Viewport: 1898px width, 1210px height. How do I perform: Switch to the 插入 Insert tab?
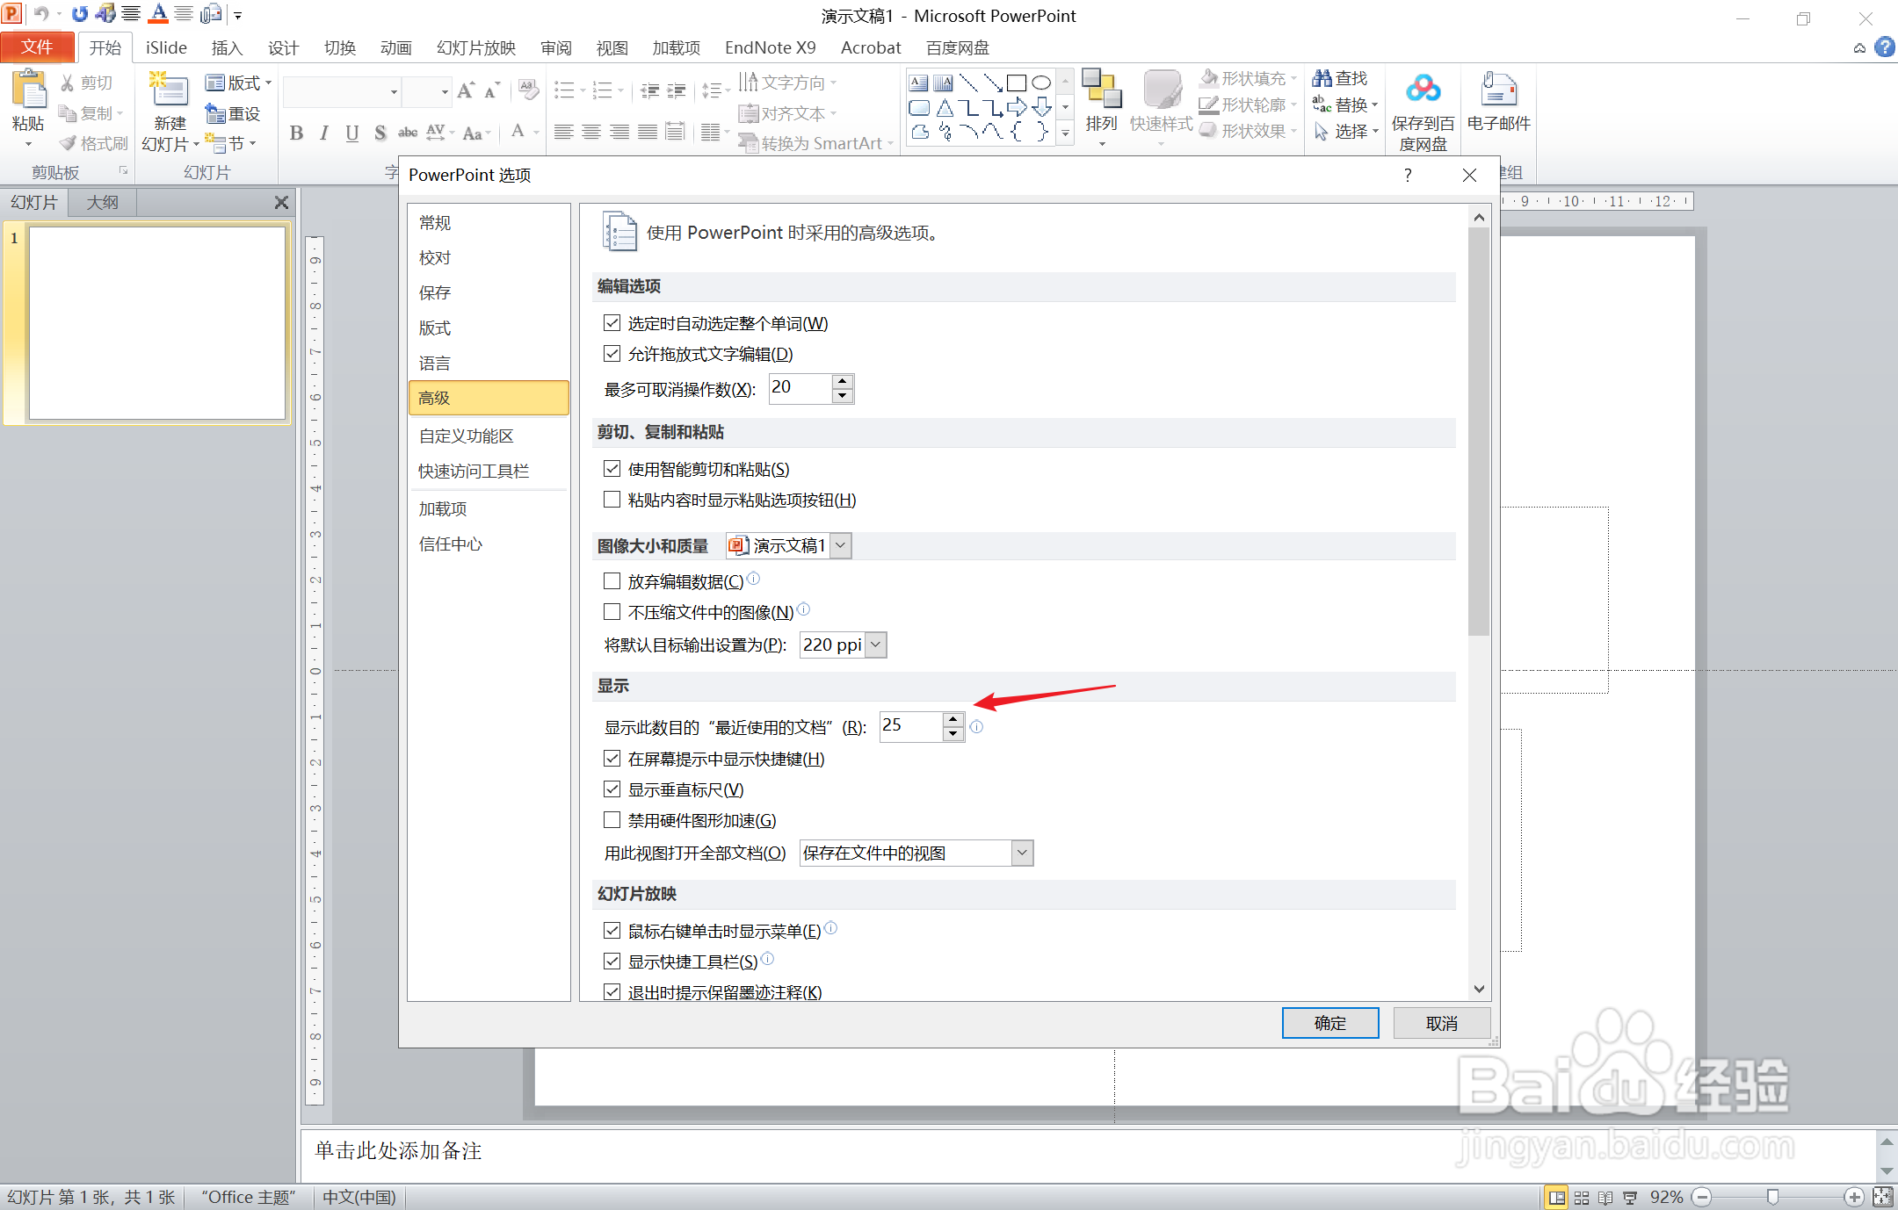coord(227,47)
